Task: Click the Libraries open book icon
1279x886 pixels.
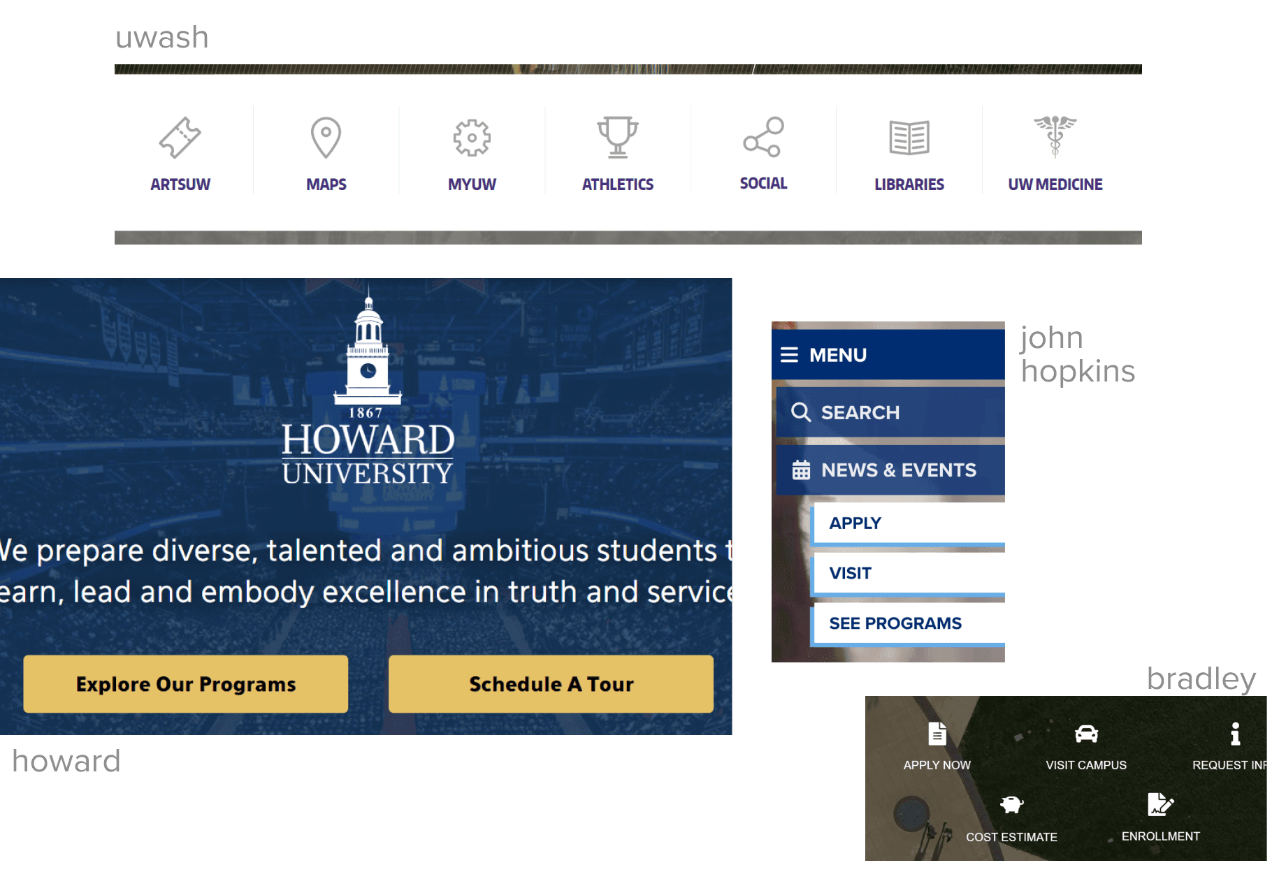Action: pos(909,138)
